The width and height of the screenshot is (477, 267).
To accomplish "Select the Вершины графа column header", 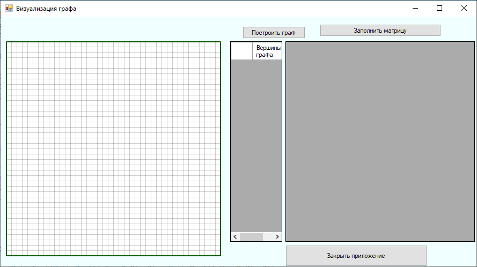I will tap(267, 51).
